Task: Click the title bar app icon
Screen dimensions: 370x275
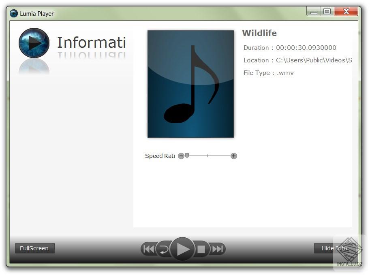Action: click(14, 13)
